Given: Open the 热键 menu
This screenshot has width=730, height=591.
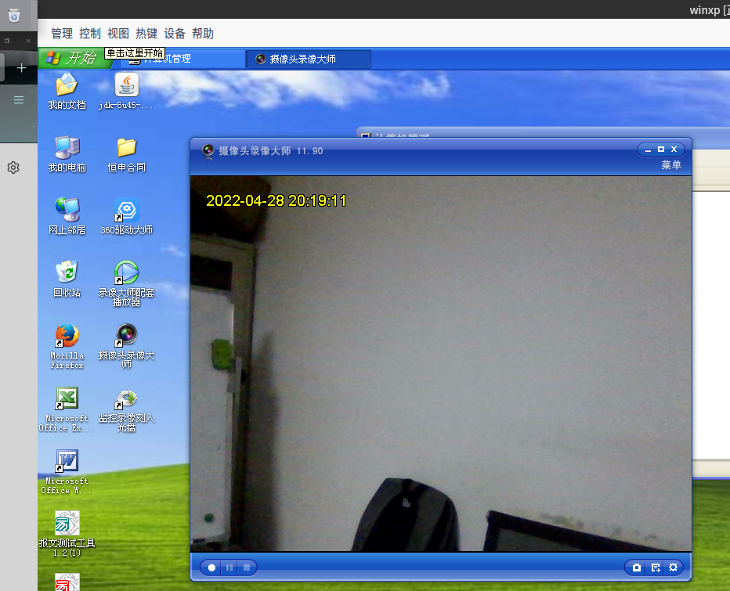Looking at the screenshot, I should (146, 34).
